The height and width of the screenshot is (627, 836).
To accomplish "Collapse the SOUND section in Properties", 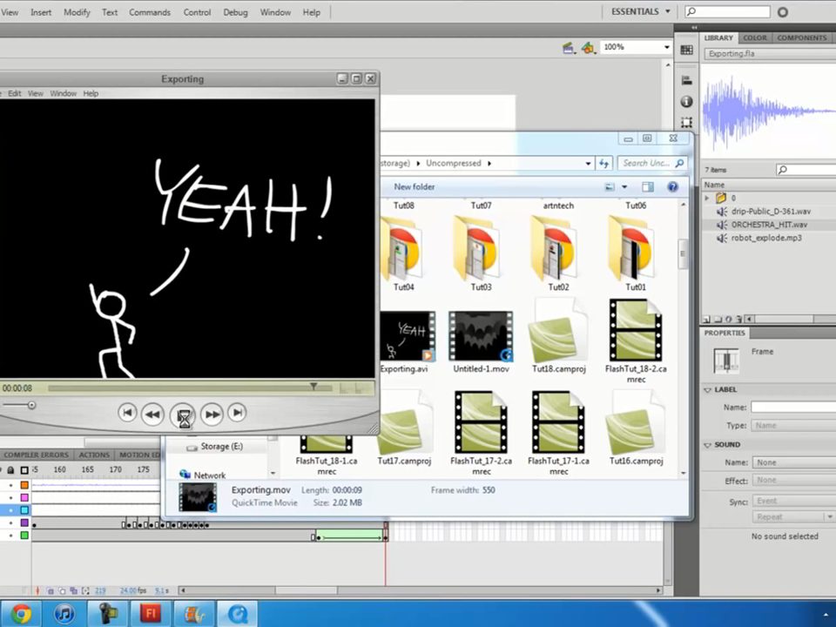I will (708, 445).
